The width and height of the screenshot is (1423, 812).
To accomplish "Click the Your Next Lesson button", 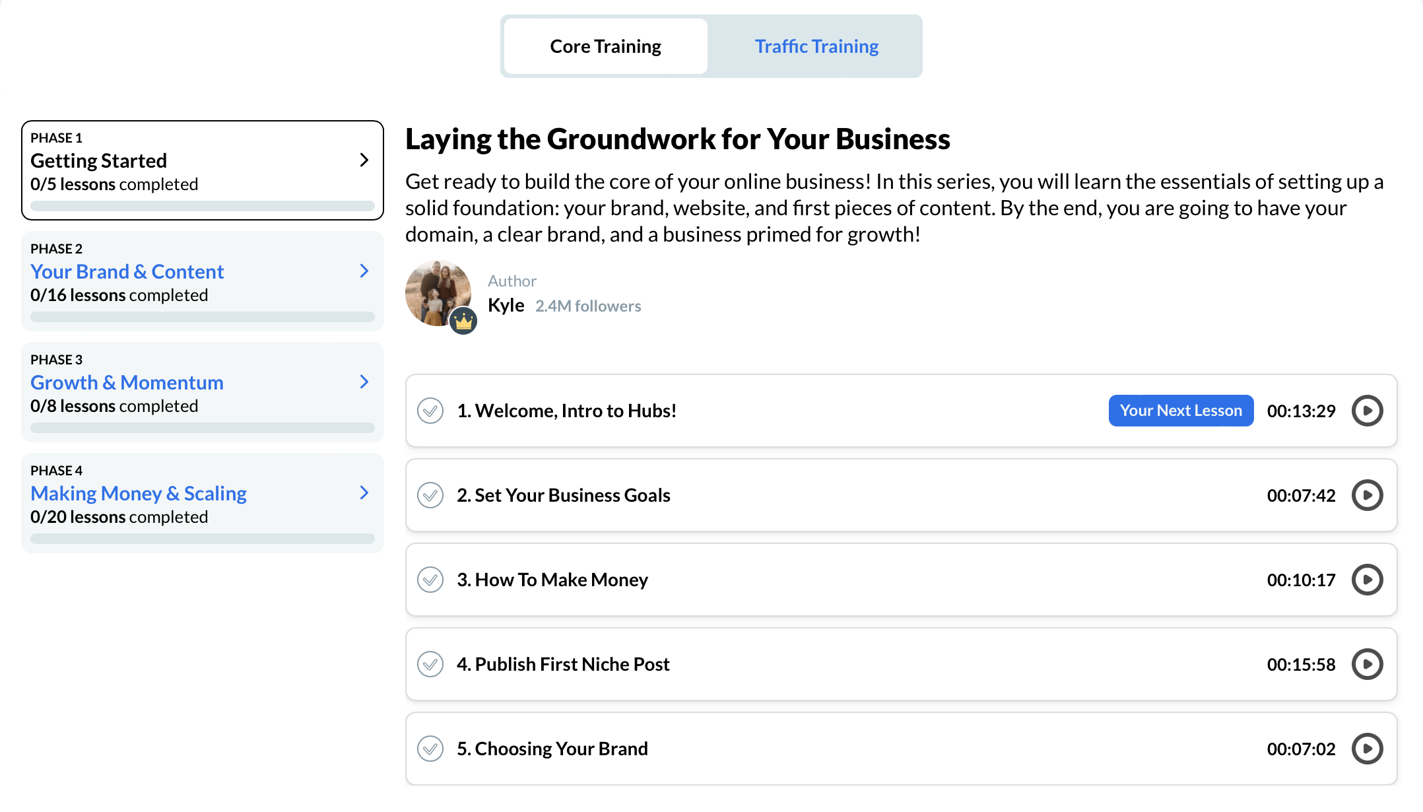I will pos(1181,411).
